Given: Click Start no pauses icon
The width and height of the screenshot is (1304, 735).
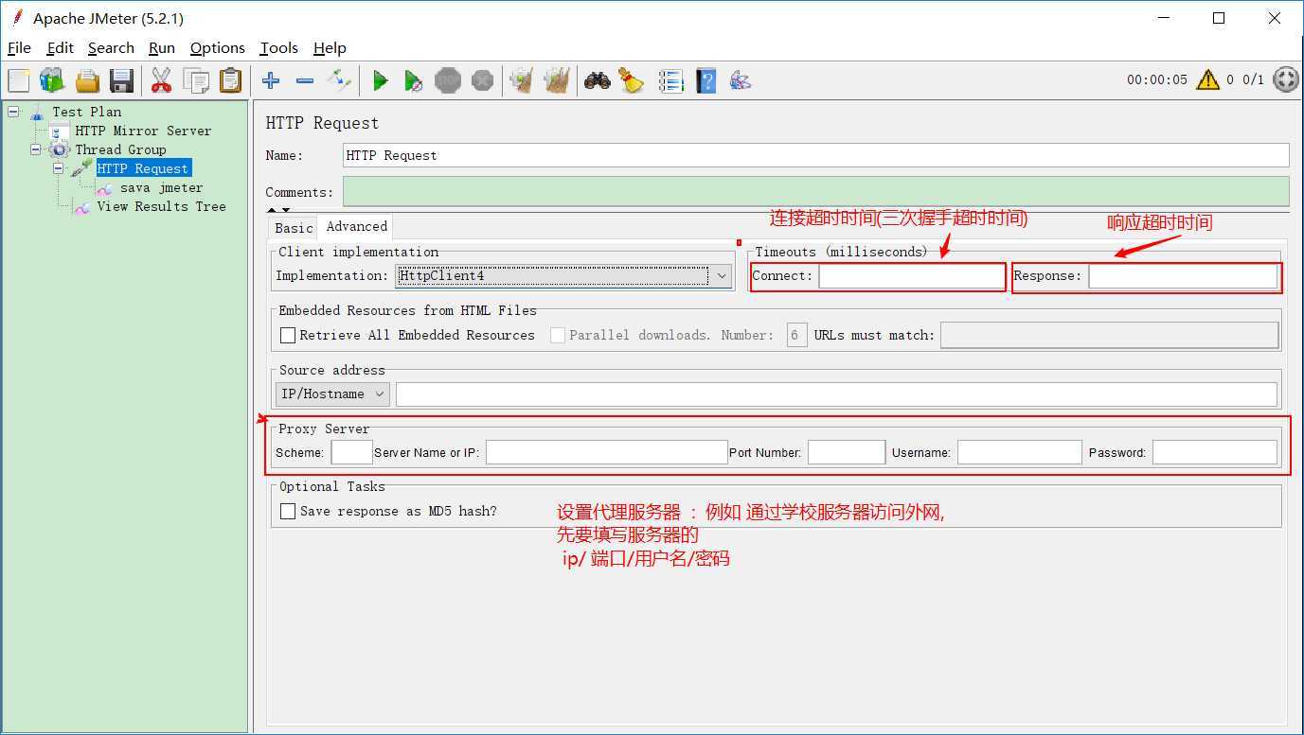Looking at the screenshot, I should pyautogui.click(x=414, y=80).
